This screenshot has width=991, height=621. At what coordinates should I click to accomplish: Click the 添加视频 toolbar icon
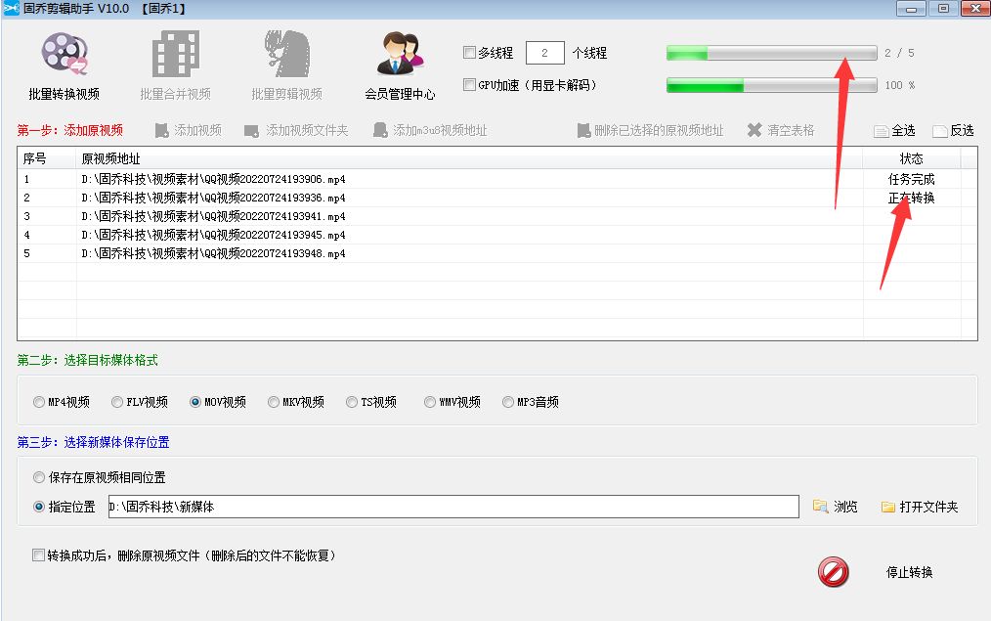point(162,130)
